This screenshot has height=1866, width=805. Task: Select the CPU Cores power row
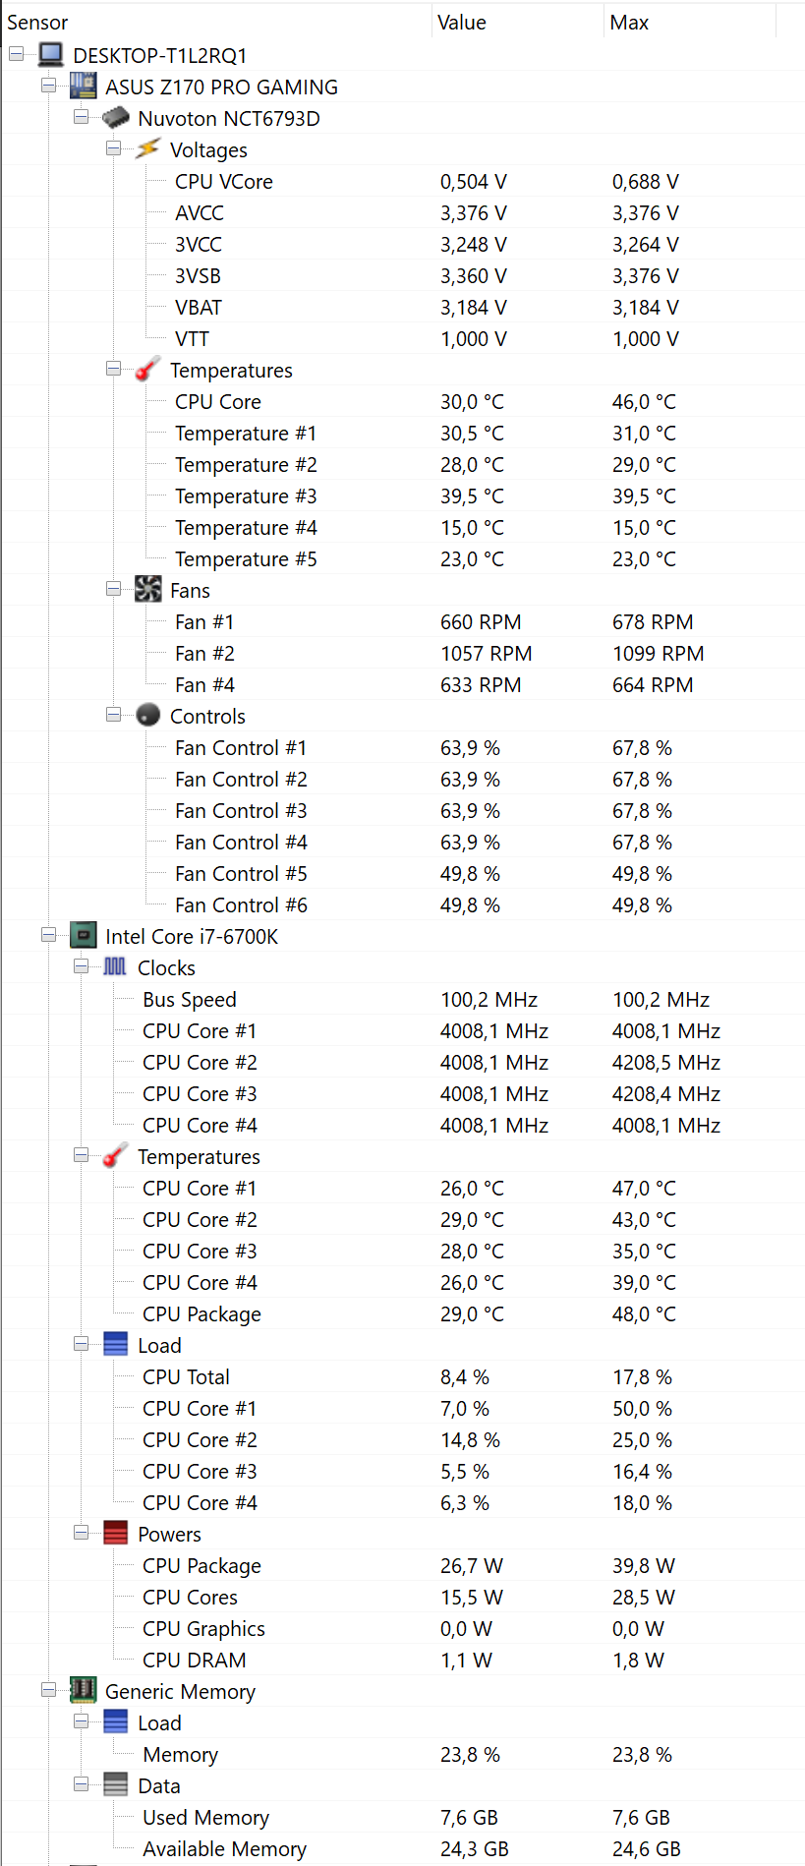(x=403, y=1597)
